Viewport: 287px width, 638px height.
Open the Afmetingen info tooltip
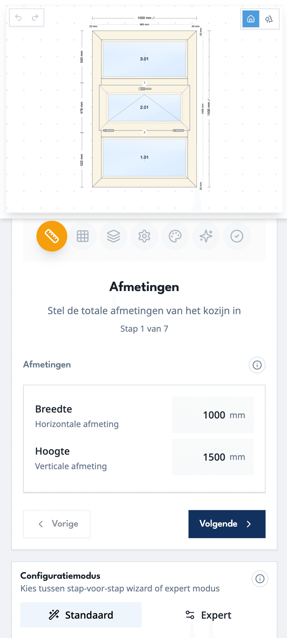click(x=257, y=365)
